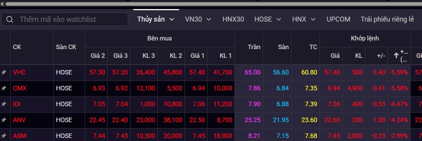Click VHC percent change -5.59%
This screenshot has height=141, width=422.
point(398,72)
